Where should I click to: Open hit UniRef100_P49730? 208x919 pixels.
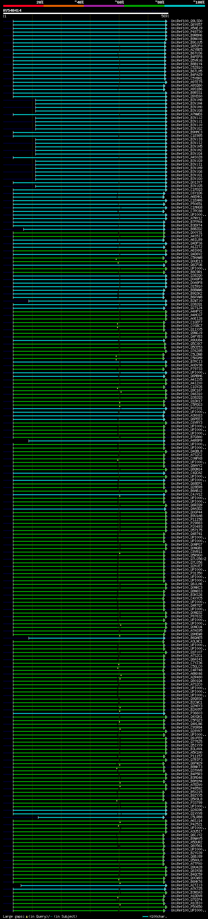pyautogui.click(x=186, y=32)
